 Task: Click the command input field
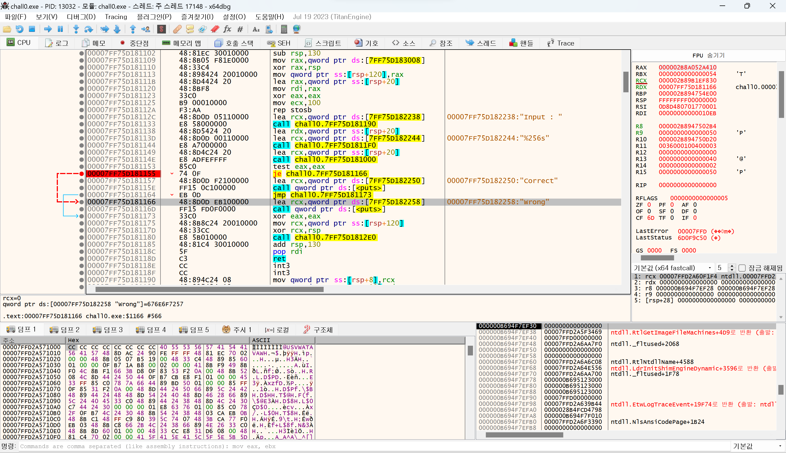374,446
